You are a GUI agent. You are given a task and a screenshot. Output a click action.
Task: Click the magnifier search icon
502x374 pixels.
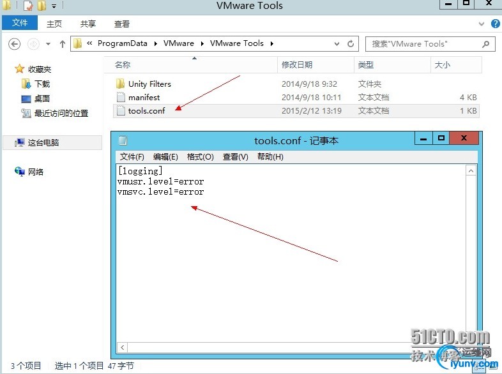click(485, 44)
